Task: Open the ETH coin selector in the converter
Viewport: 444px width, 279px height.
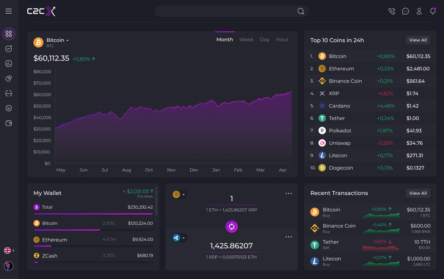Action: [180, 194]
